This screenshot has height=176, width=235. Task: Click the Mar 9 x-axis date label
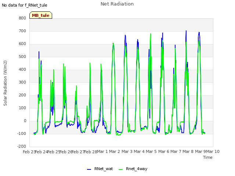pos(200,151)
